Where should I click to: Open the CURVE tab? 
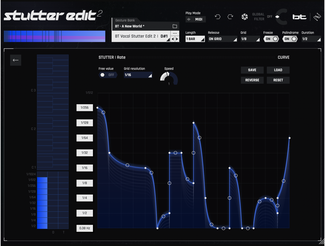(x=283, y=57)
